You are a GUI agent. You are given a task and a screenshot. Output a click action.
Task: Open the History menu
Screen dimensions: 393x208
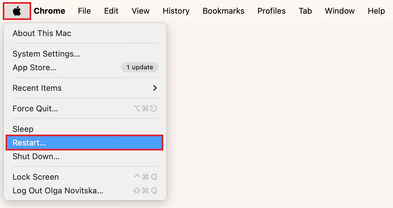pos(176,11)
